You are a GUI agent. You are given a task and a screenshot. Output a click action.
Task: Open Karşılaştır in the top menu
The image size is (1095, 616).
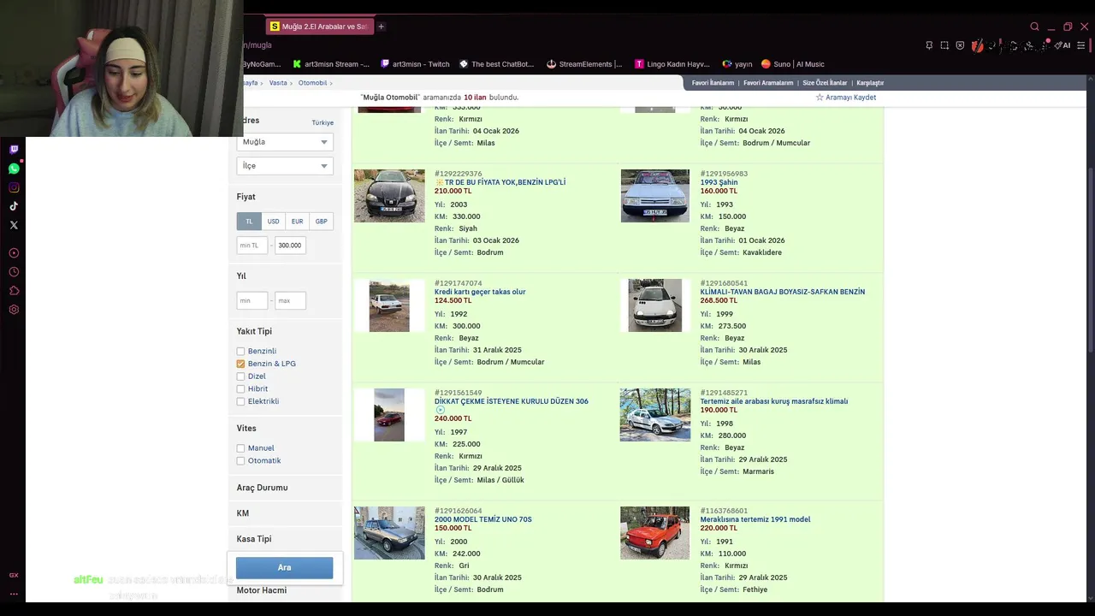870,83
